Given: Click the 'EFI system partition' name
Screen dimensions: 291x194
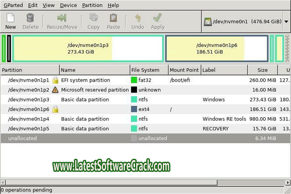Looking at the screenshot, I should point(86,80).
